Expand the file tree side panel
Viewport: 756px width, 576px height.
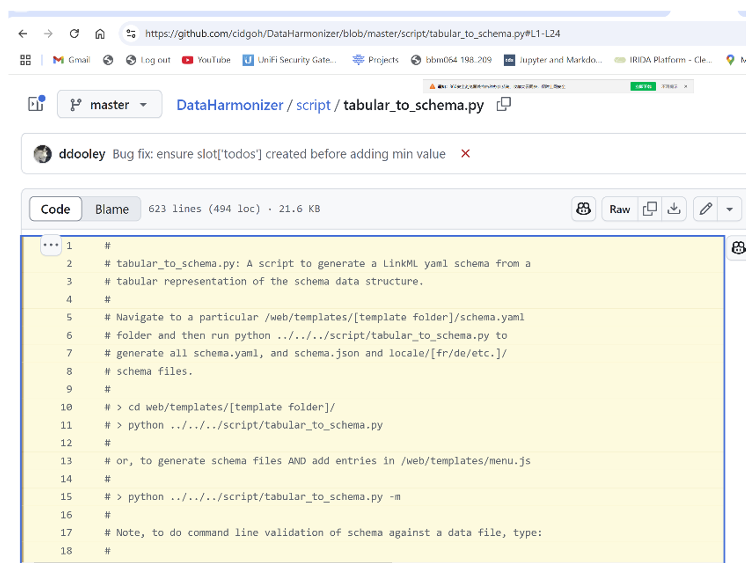tap(36, 104)
